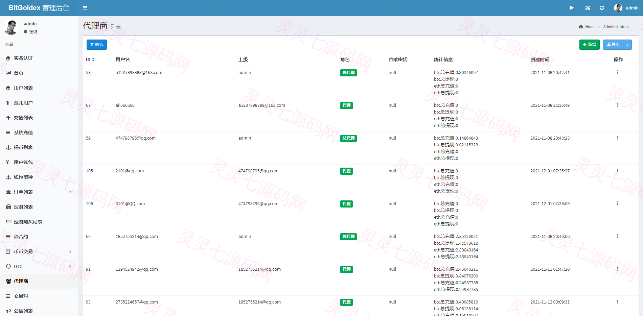
Task: Open row actions for 1394524942@qq.com
Action: 617,269
